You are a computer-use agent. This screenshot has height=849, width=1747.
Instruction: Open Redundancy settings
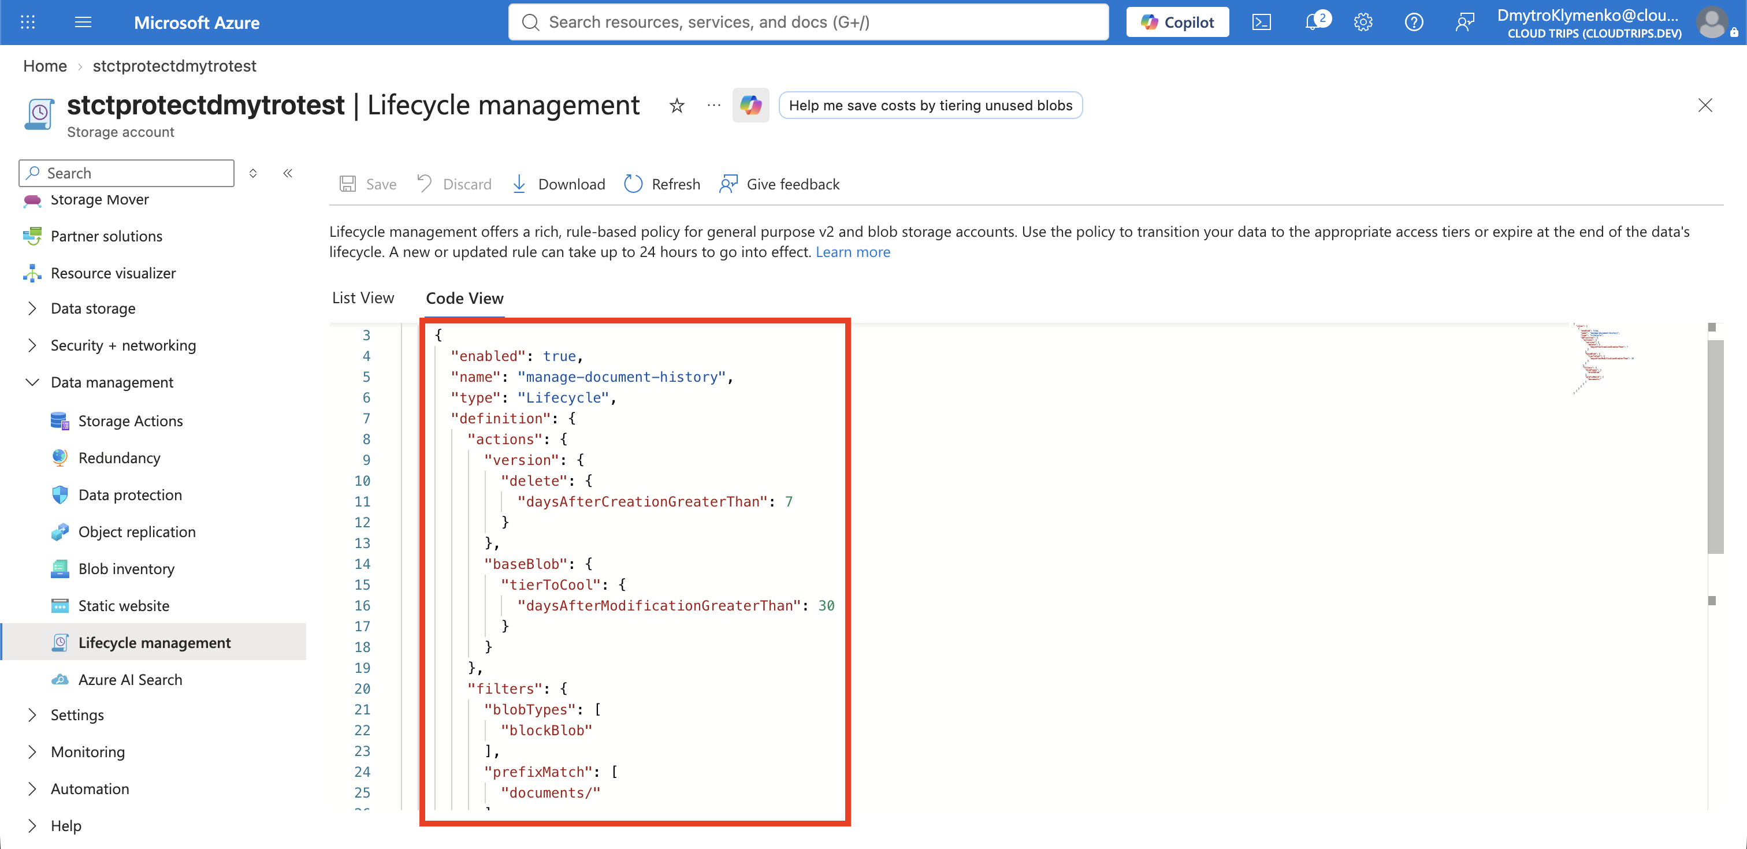pyautogui.click(x=120, y=458)
